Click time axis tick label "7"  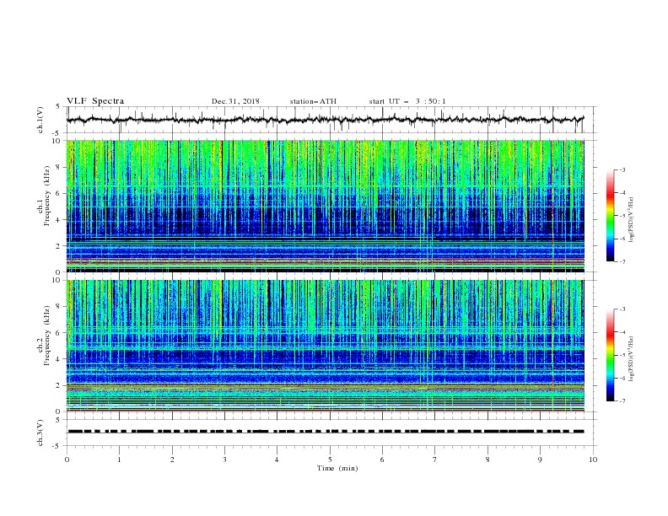click(435, 460)
